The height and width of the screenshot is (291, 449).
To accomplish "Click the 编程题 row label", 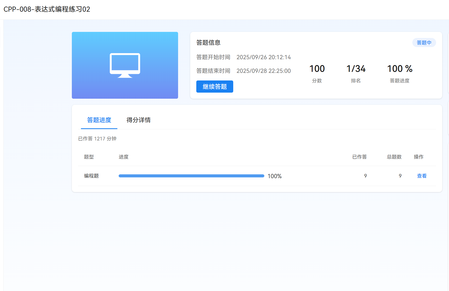I will click(x=91, y=176).
